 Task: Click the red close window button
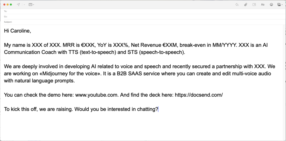4,4
